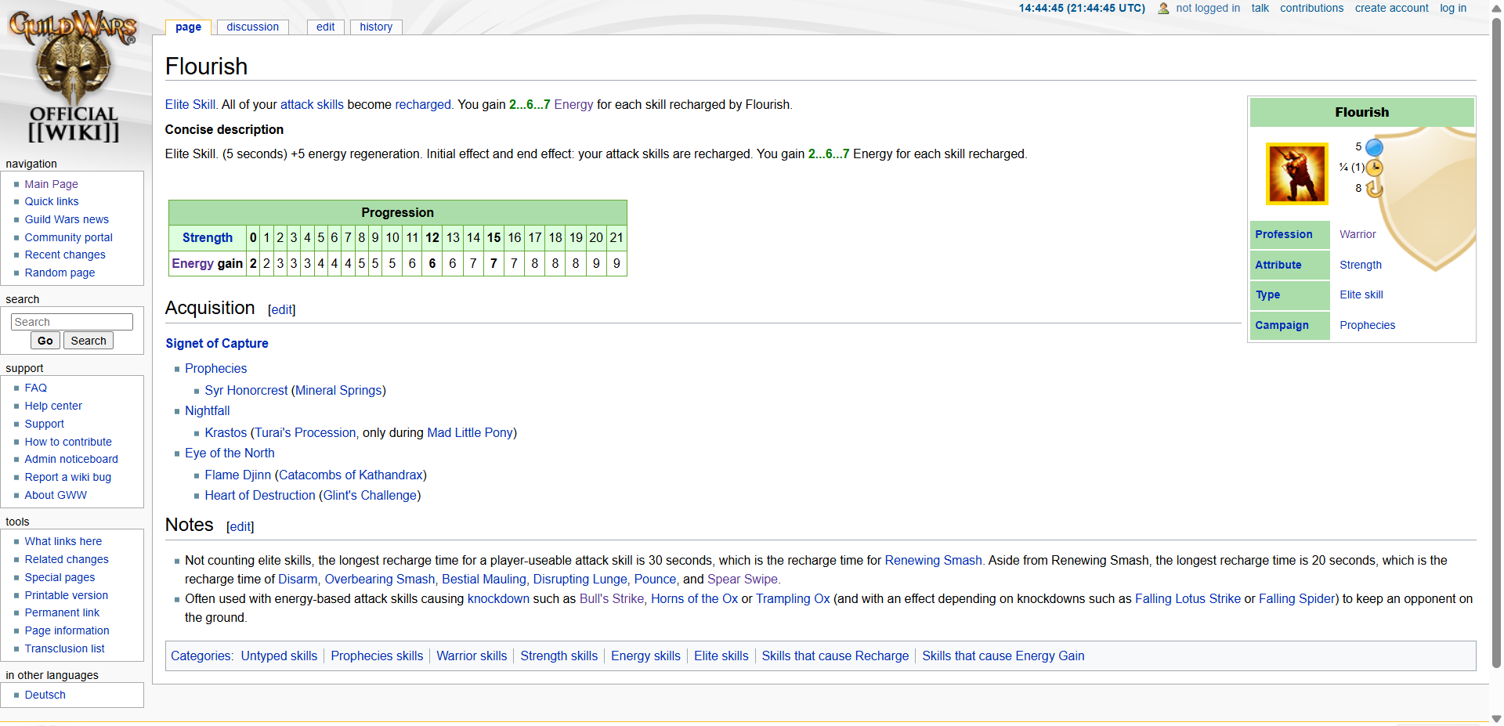Switch to Deutsch language version

45,695
